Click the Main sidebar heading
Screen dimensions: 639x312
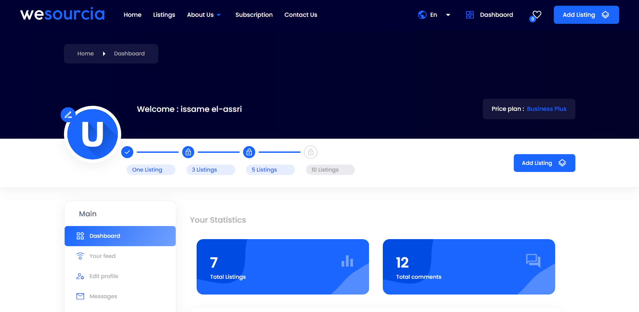pyautogui.click(x=88, y=214)
